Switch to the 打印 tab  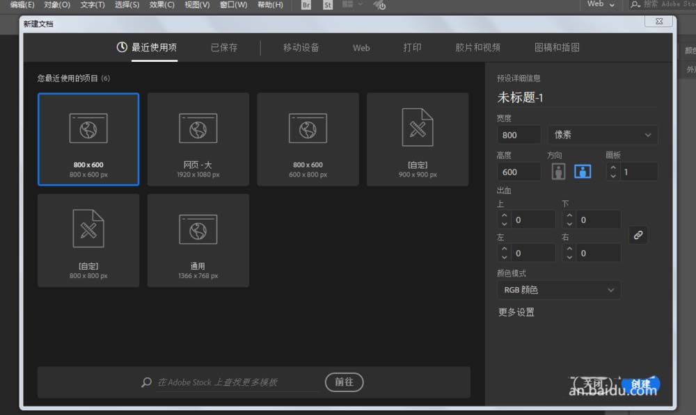[x=412, y=47]
